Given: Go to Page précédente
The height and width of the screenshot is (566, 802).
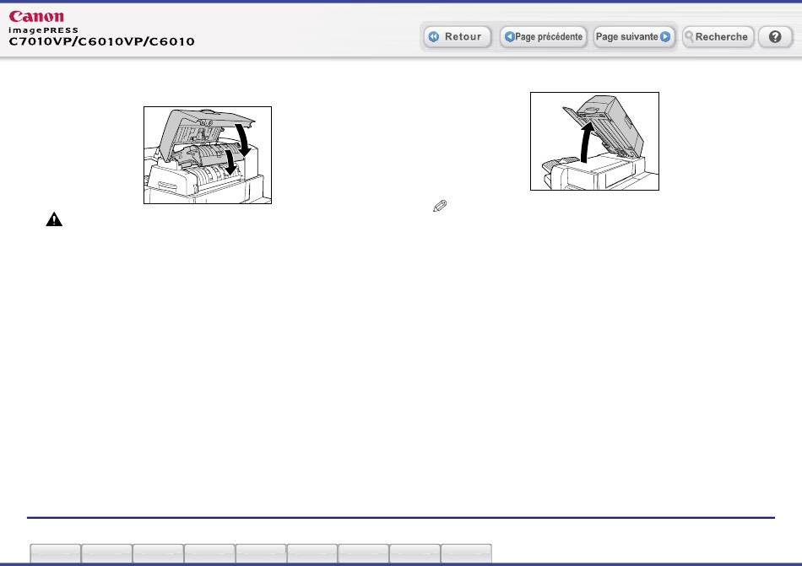Looking at the screenshot, I should (543, 37).
